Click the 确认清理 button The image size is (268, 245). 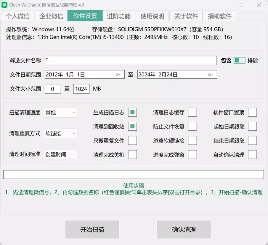coord(184,229)
